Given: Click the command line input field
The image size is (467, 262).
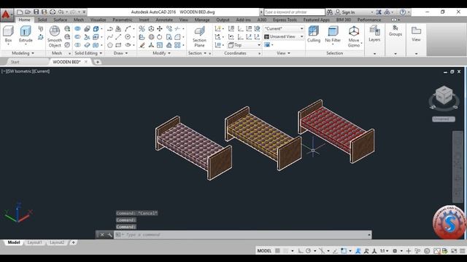Looking at the screenshot, I should tap(243, 234).
